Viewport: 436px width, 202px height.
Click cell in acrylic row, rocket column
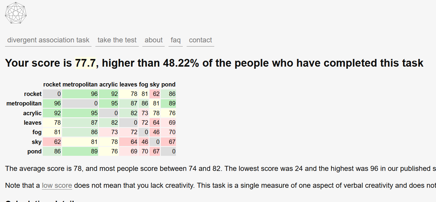[52, 113]
